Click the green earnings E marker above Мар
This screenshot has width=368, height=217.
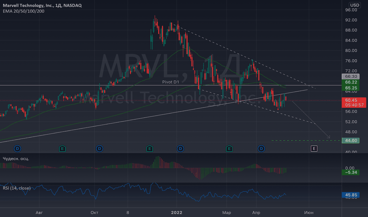pos(229,148)
